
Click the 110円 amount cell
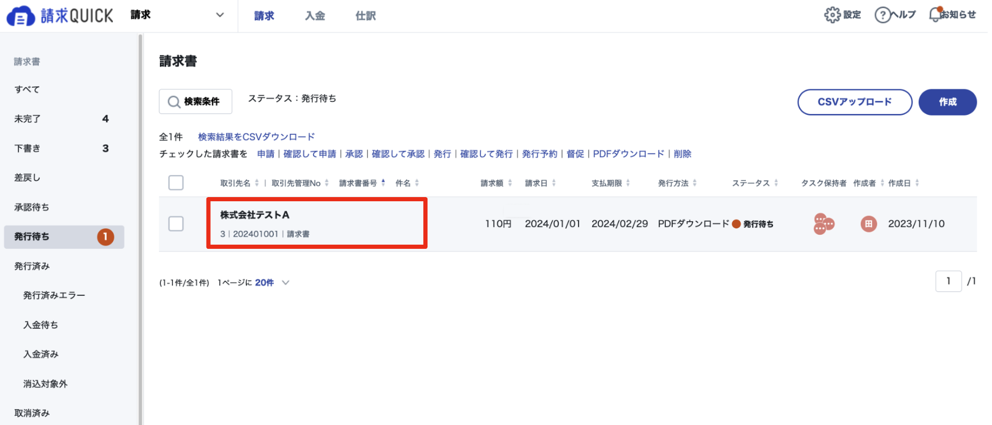click(498, 224)
